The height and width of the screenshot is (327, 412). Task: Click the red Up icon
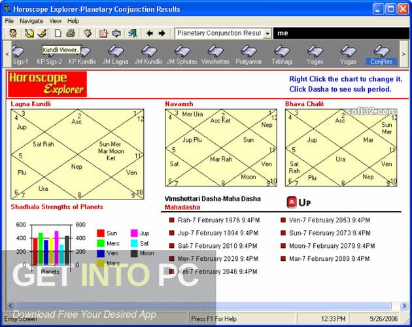click(291, 203)
